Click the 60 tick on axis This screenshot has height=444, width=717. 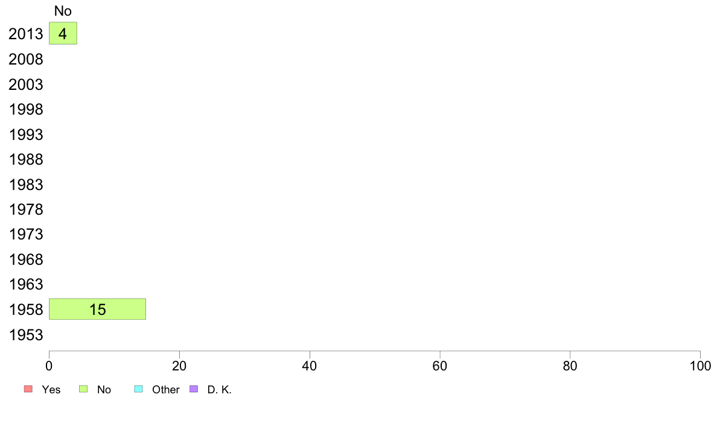coord(440,366)
